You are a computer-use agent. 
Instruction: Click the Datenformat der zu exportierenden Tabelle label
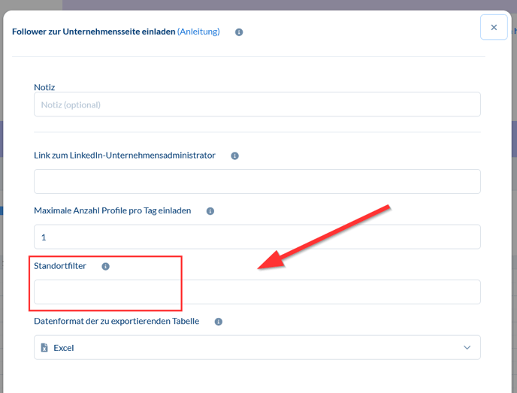click(116, 321)
